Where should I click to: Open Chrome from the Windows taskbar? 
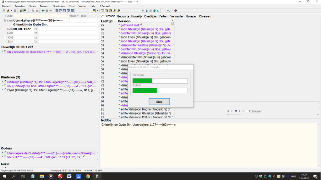tap(88, 176)
